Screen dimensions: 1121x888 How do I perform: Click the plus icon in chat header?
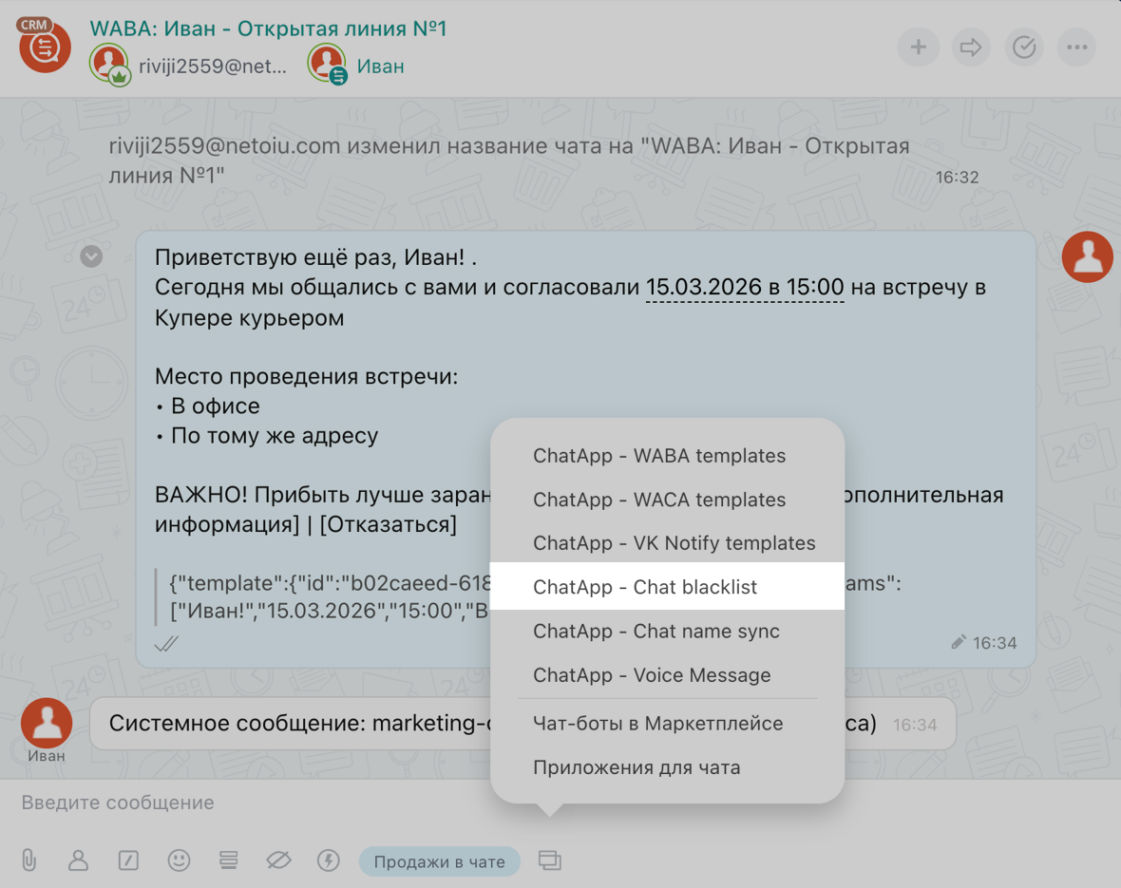click(x=918, y=47)
